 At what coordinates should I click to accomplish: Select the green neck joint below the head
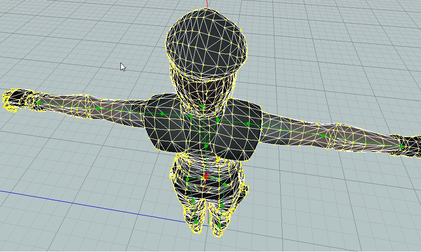(202, 107)
